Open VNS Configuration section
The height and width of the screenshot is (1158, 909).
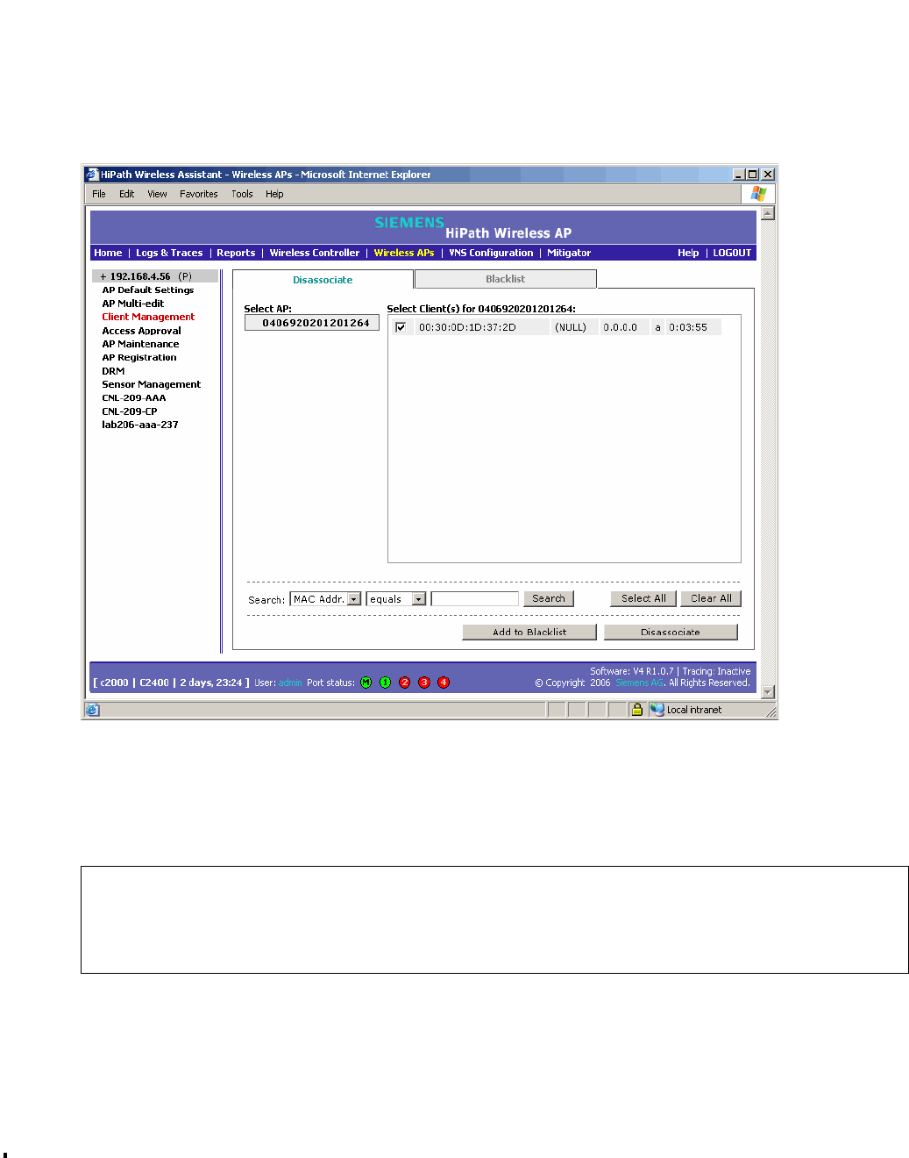pyautogui.click(x=491, y=253)
